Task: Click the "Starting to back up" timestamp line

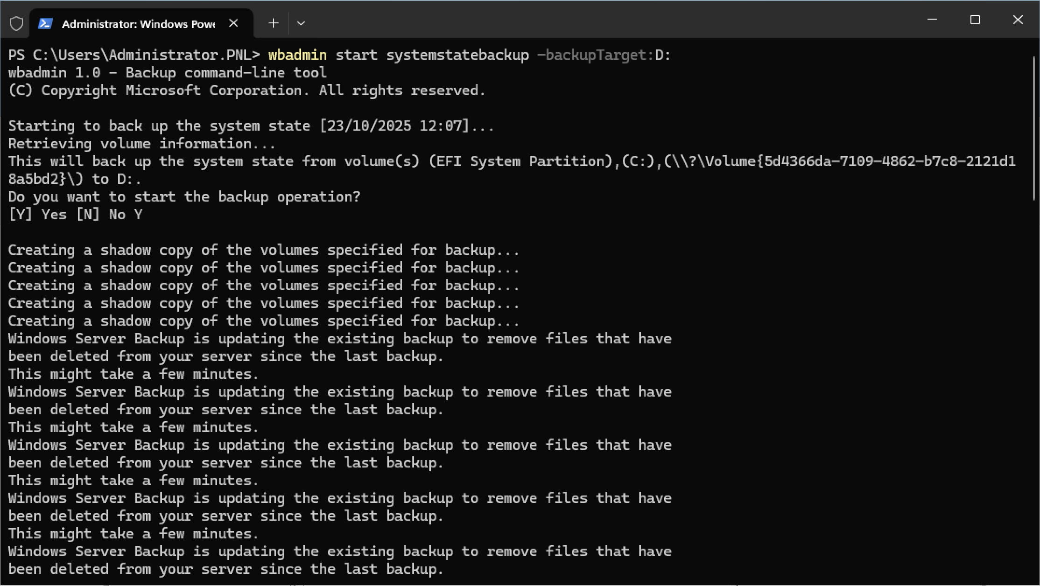Action: point(251,126)
